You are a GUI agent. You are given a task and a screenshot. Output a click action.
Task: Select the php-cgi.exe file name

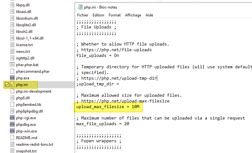pos(26,118)
